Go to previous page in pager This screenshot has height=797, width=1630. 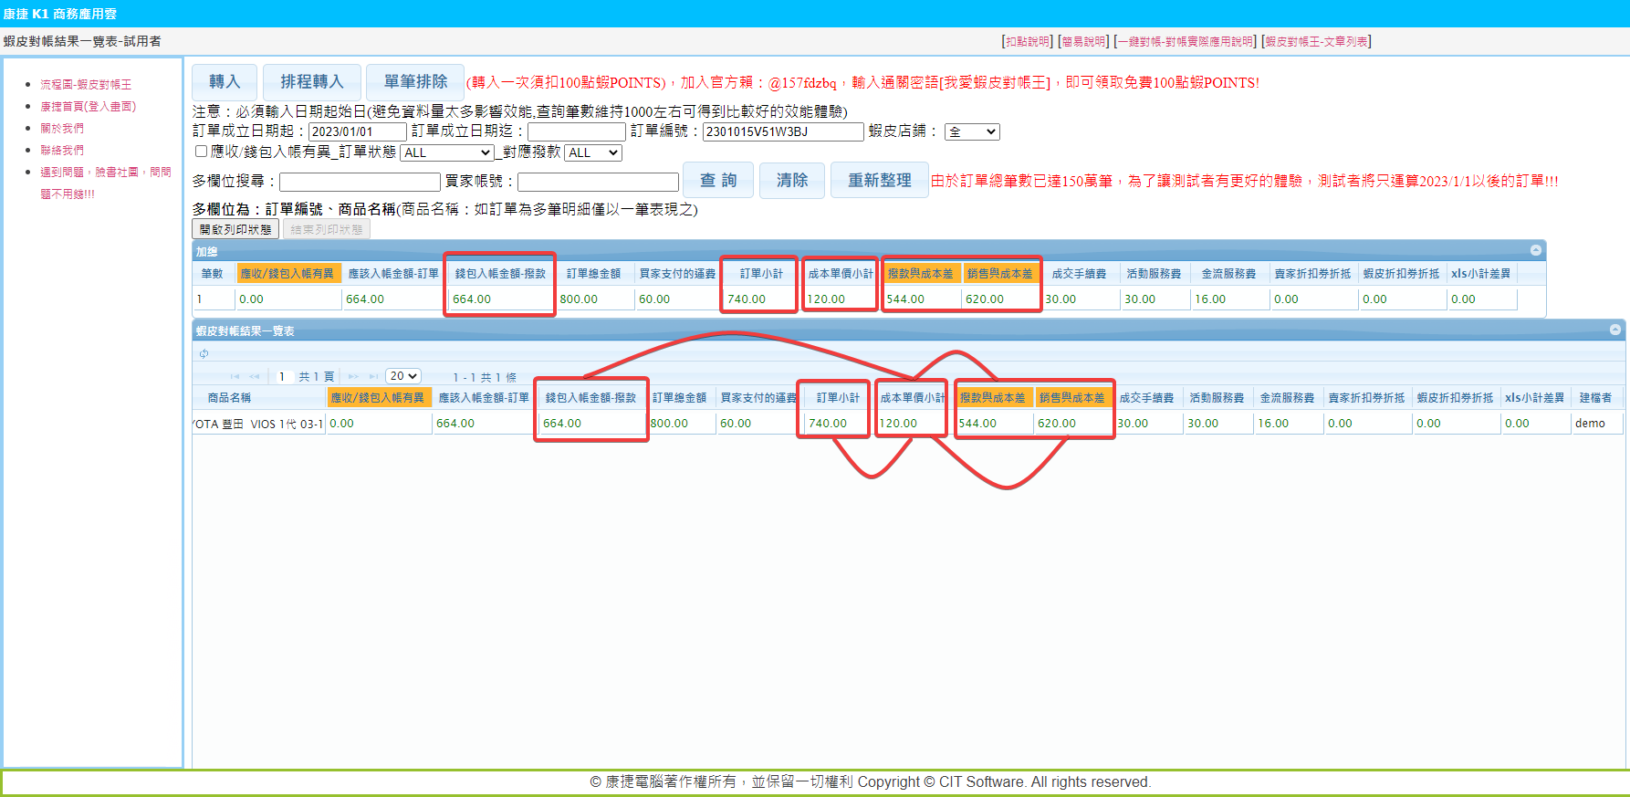click(x=255, y=376)
